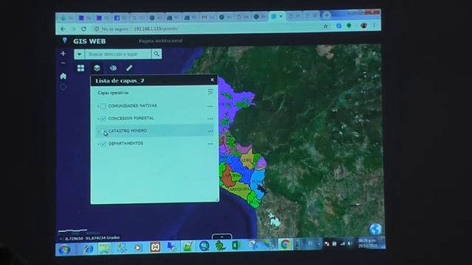Run the search magnifier button
The height and width of the screenshot is (265, 472).
pyautogui.click(x=156, y=54)
